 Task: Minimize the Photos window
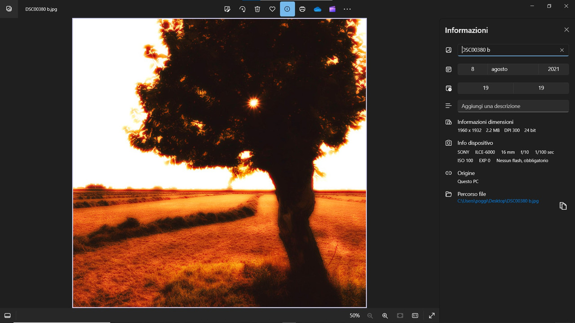point(532,6)
